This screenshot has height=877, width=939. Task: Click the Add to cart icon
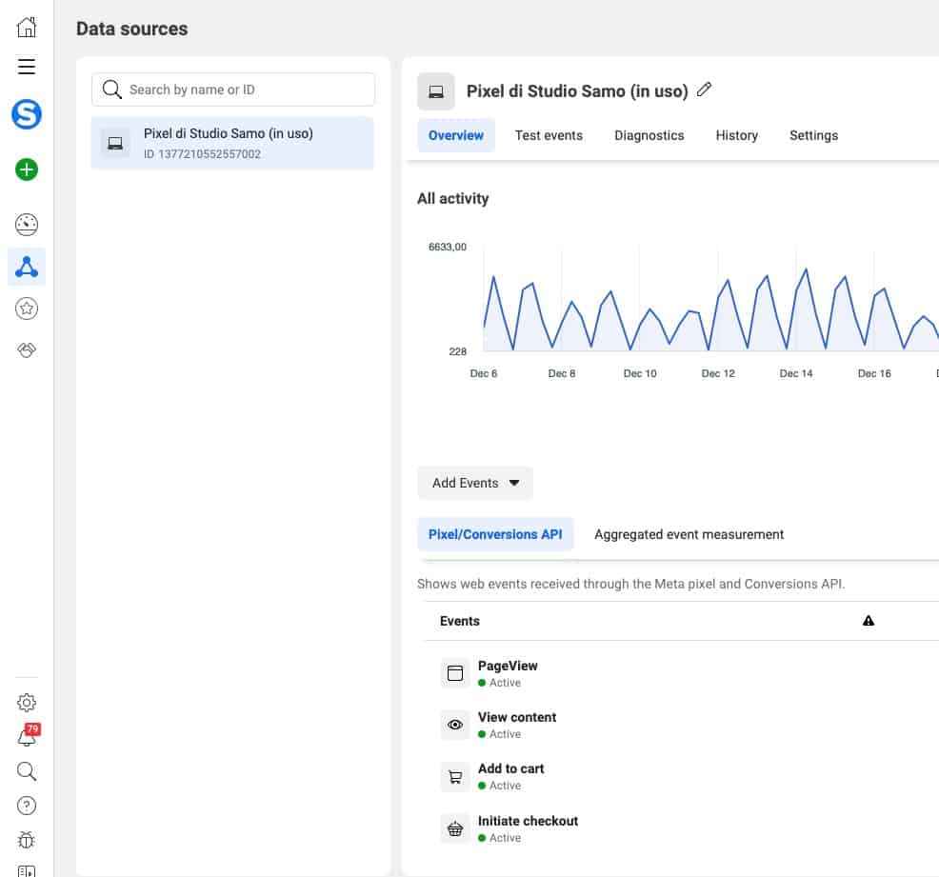tap(455, 777)
